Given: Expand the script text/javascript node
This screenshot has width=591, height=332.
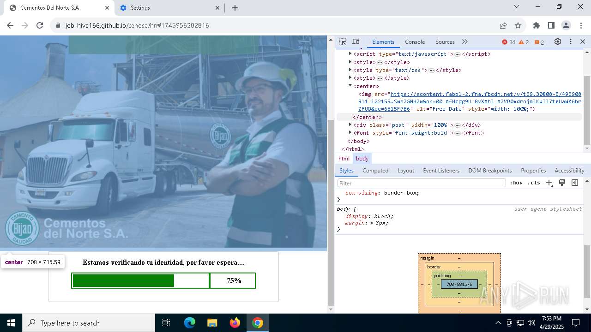Looking at the screenshot, I should tap(350, 54).
